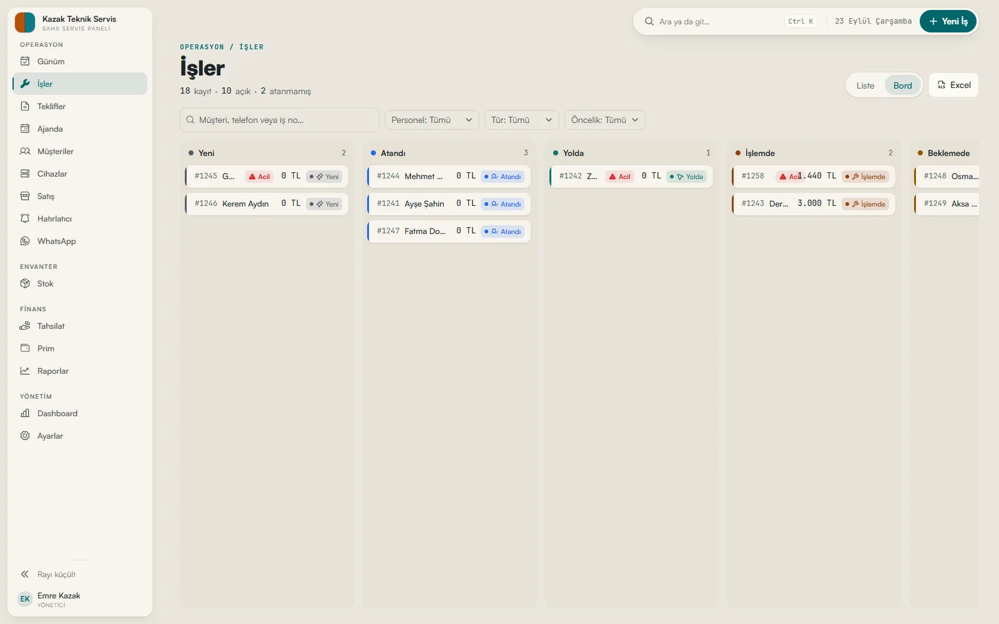Open the Ayarlar gear icon
Screen dimensions: 999x624
[25, 436]
